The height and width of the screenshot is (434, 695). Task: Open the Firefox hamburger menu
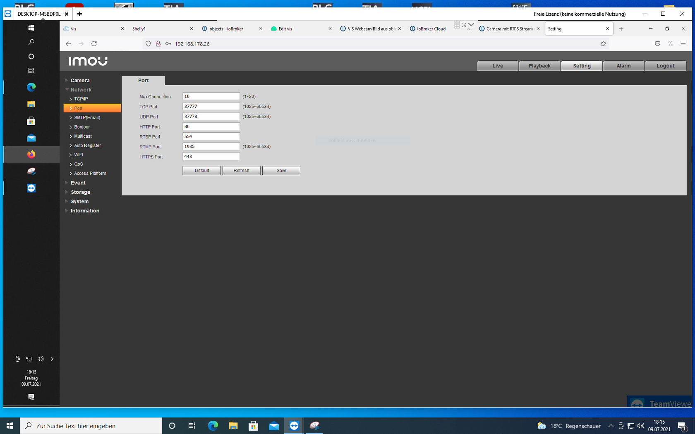coord(683,44)
